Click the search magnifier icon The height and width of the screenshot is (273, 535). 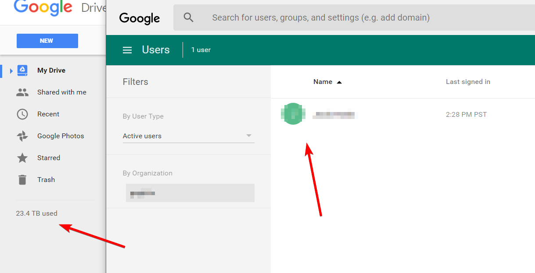click(x=189, y=17)
